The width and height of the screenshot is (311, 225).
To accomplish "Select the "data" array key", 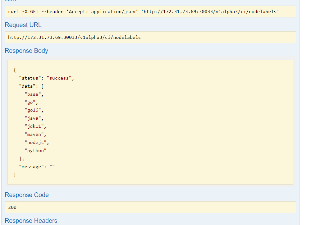I will [26, 86].
